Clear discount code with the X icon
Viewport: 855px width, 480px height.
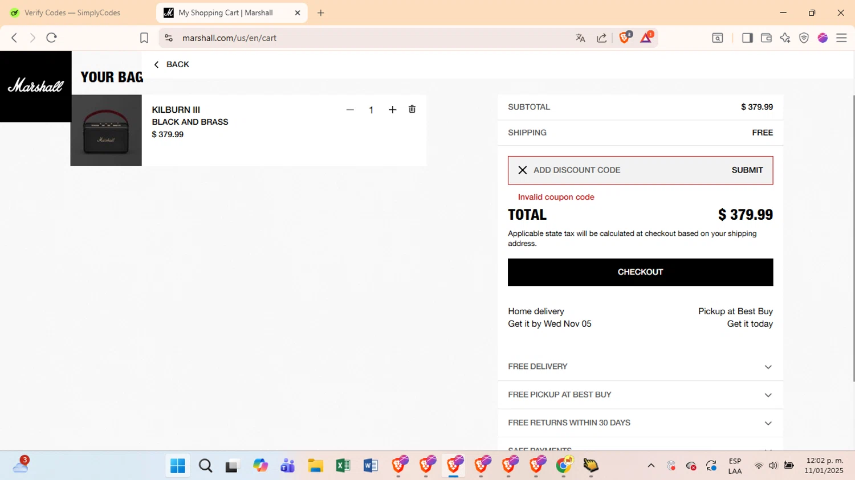pyautogui.click(x=522, y=170)
